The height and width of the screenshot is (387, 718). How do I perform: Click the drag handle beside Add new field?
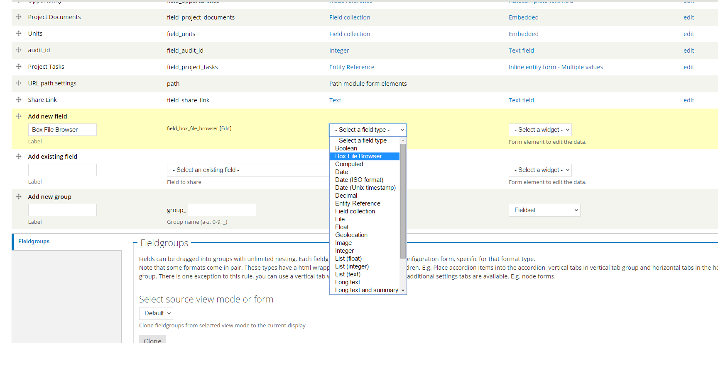point(19,116)
